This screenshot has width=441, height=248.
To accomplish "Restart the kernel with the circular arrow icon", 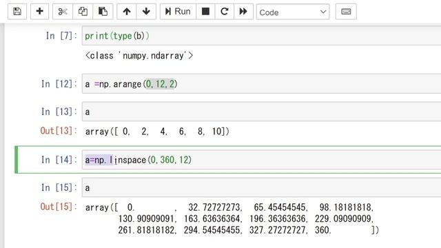I will click(225, 12).
